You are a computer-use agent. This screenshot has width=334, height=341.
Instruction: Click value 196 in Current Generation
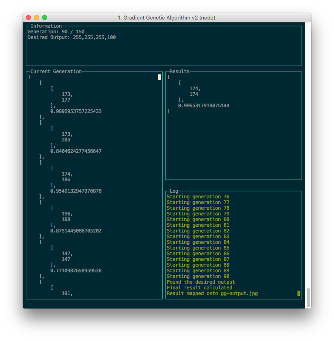click(x=67, y=214)
